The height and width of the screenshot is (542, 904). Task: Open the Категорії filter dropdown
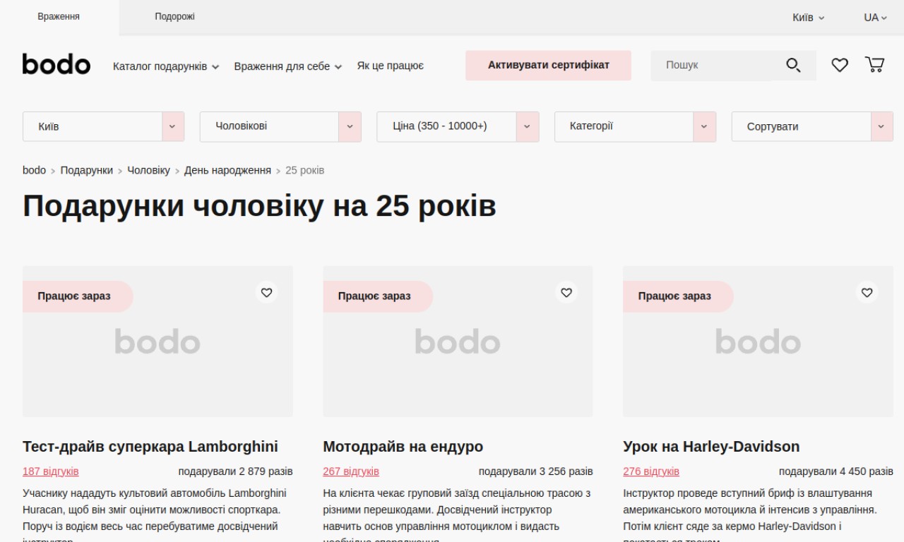635,126
